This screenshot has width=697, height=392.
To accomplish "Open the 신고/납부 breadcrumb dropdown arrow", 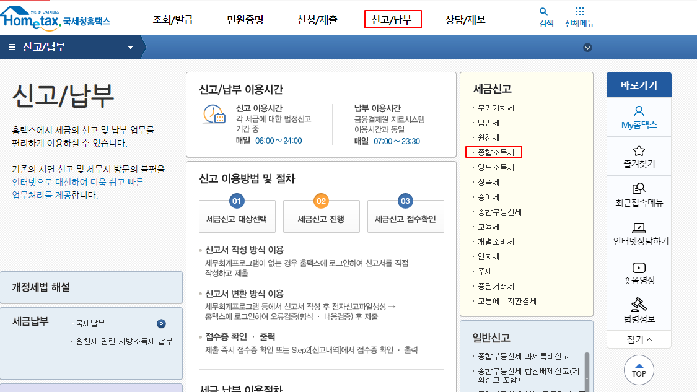I will tap(129, 46).
